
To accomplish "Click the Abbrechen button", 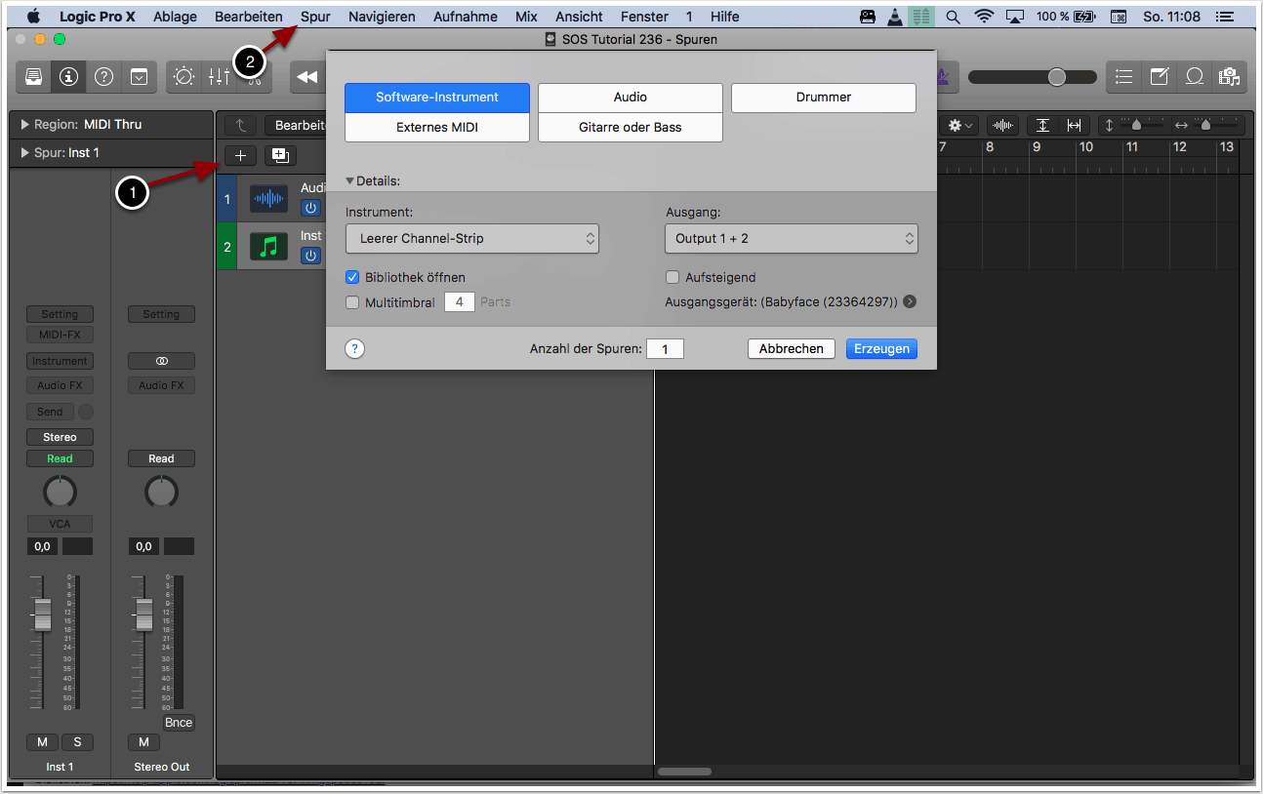I will (x=791, y=348).
